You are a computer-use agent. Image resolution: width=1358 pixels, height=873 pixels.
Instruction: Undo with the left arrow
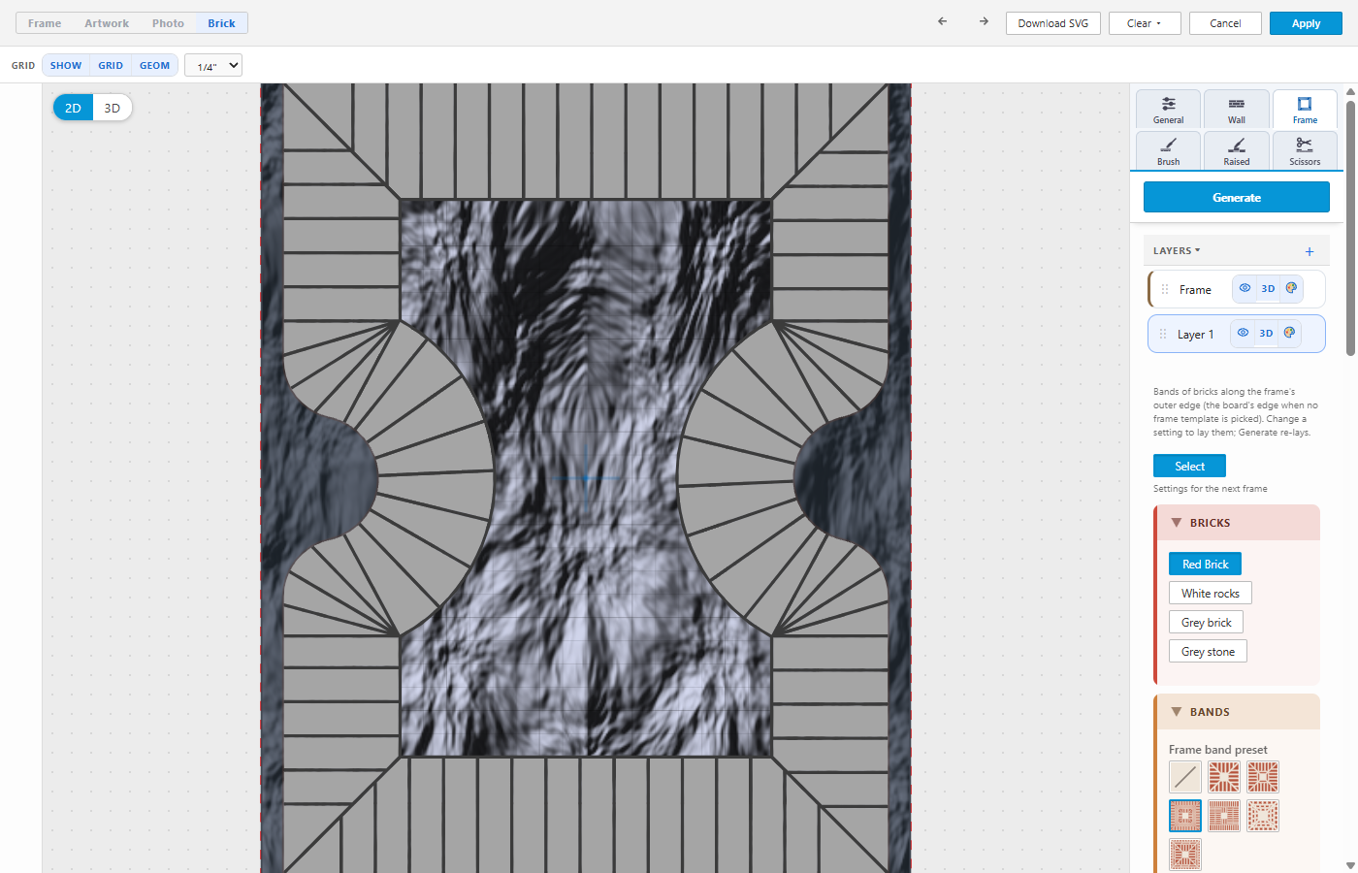pos(942,21)
